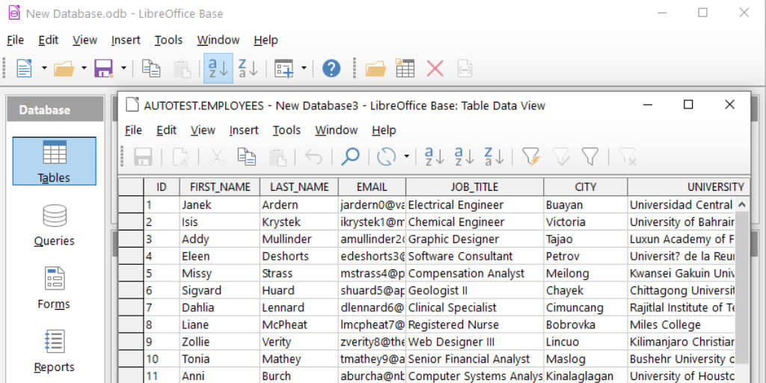This screenshot has width=766, height=383.
Task: Click Undo arrow in Table Data View
Action: (x=313, y=157)
